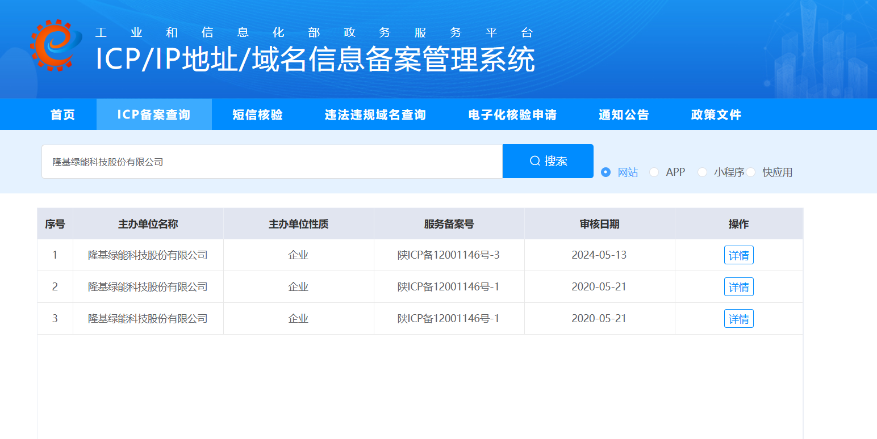Viewport: 877px width, 439px height.
Task: Click the MIIT gear logo icon
Action: point(56,44)
